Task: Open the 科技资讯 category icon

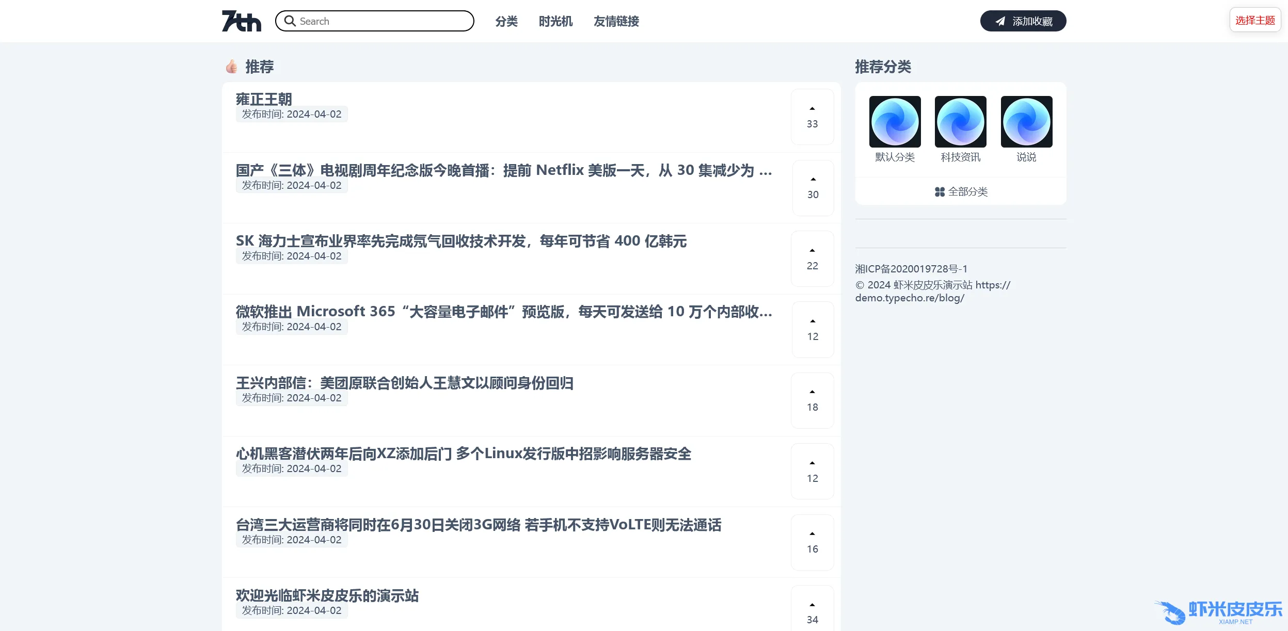Action: click(x=960, y=122)
